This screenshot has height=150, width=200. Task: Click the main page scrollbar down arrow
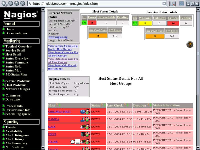(198, 148)
